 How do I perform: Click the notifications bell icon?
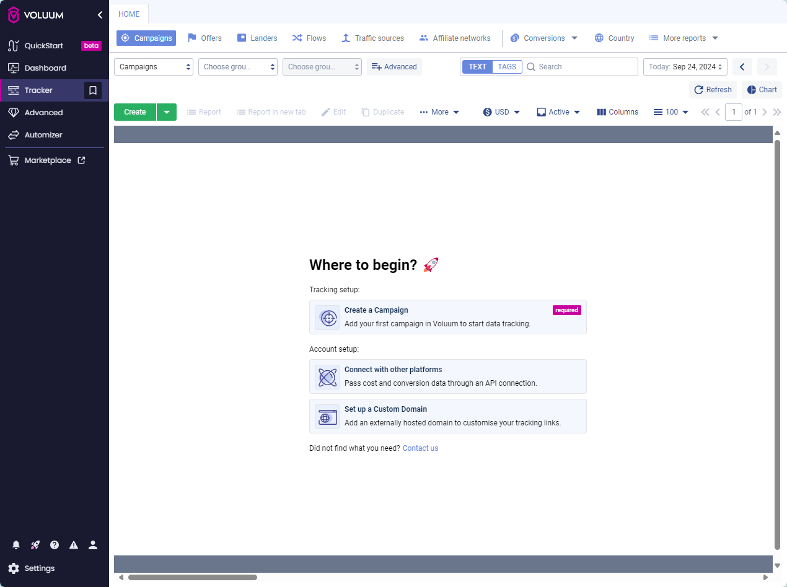[16, 545]
